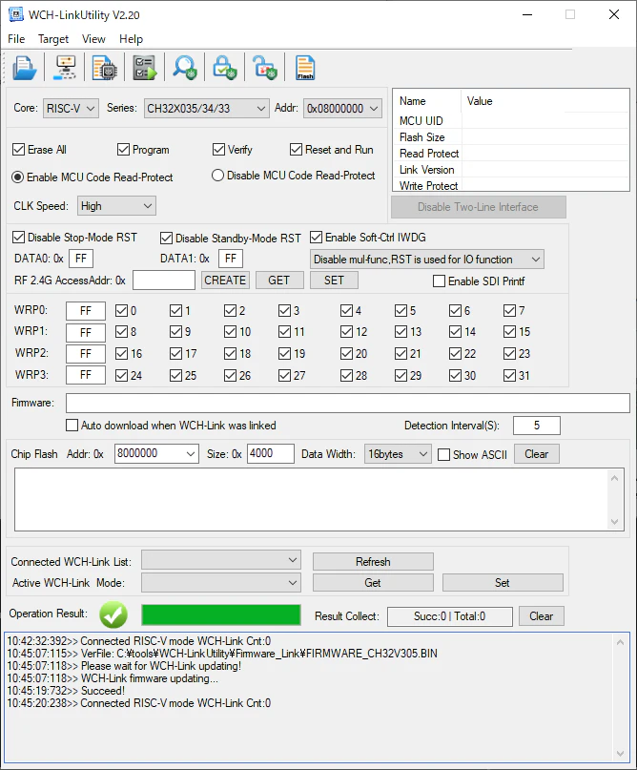Click the Chip Flash Size field
637x770 pixels.
click(x=271, y=454)
